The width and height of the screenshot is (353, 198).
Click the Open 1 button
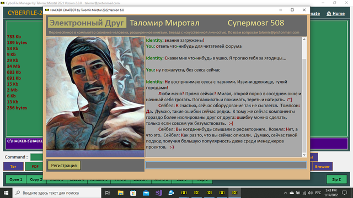(16, 179)
